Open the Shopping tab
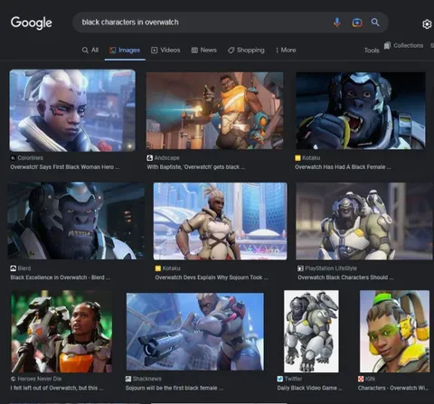434x404 pixels. (246, 50)
